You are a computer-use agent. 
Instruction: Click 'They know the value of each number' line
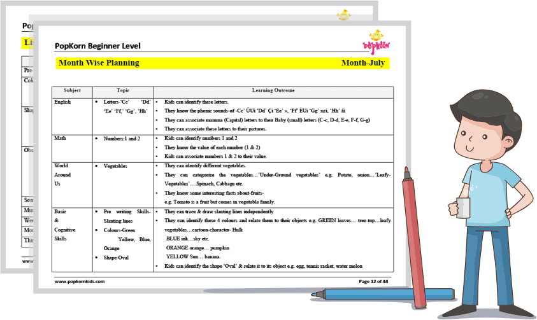[x=212, y=148]
